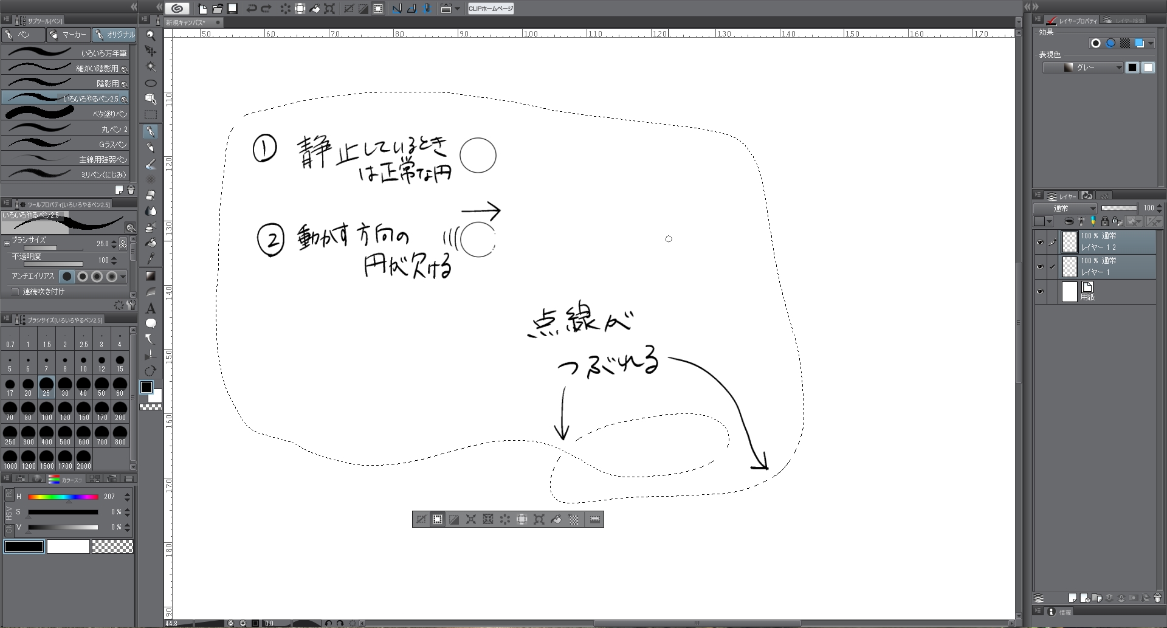Adjust the layer opacity slider
Viewport: 1167px width, 628px height.
click(x=1119, y=208)
